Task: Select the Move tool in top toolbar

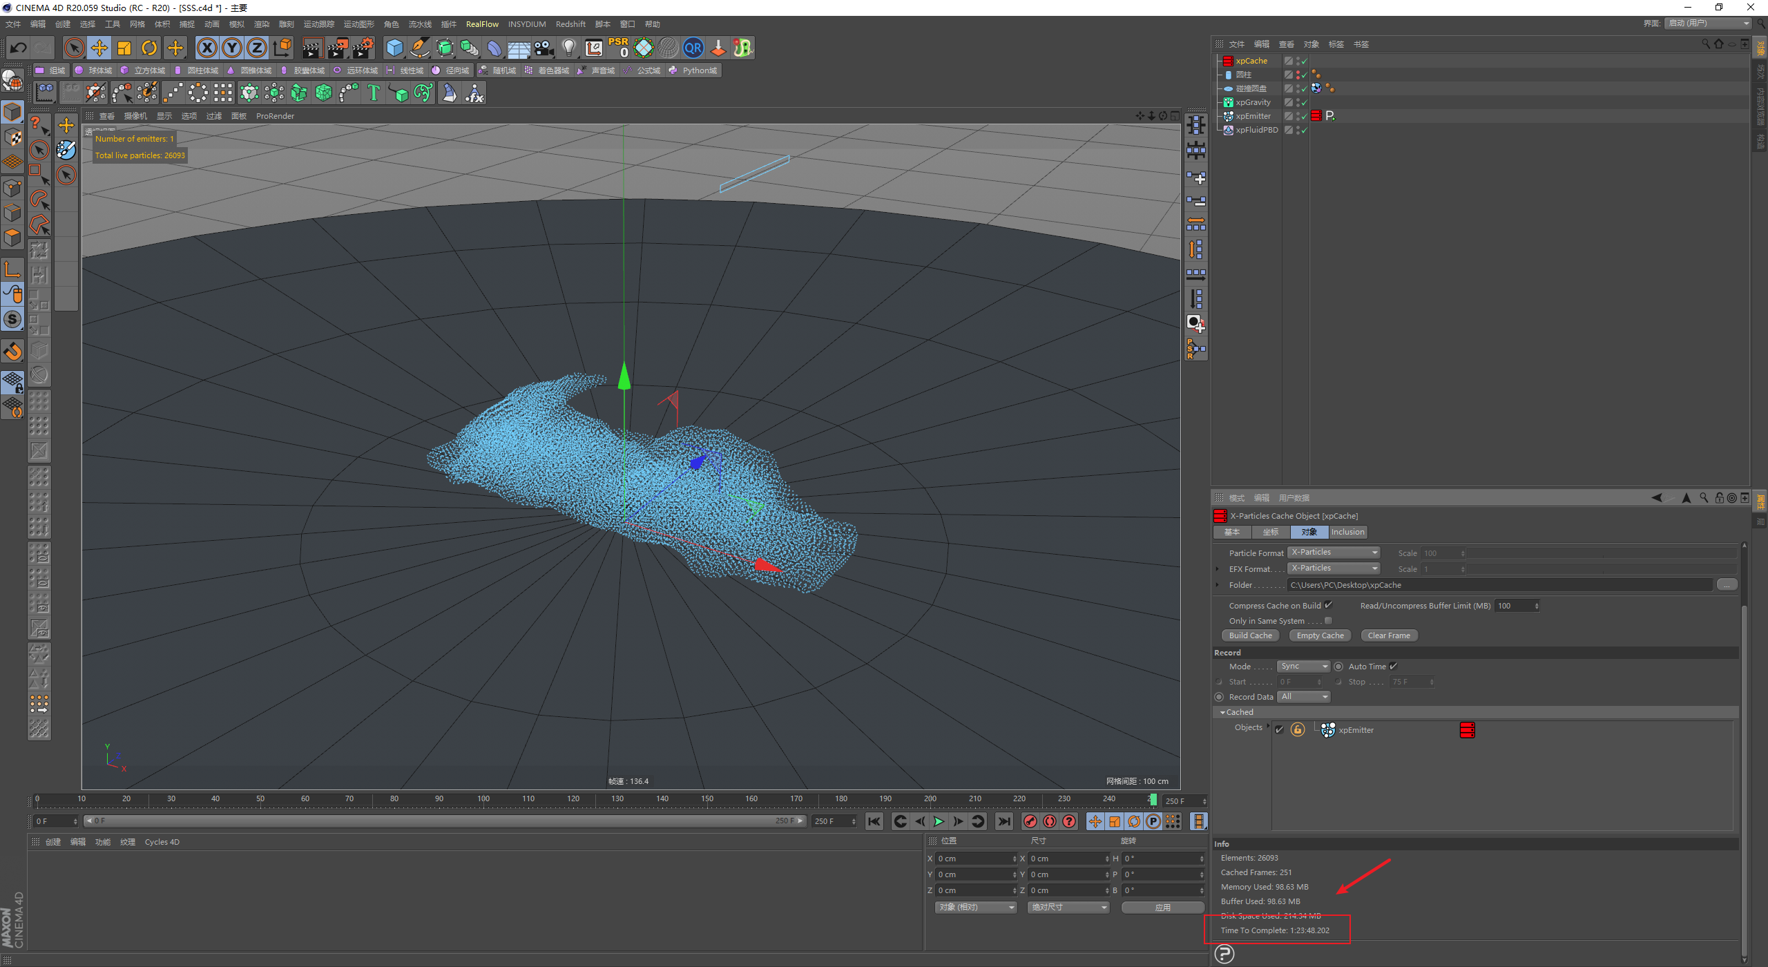Action: click(x=99, y=48)
